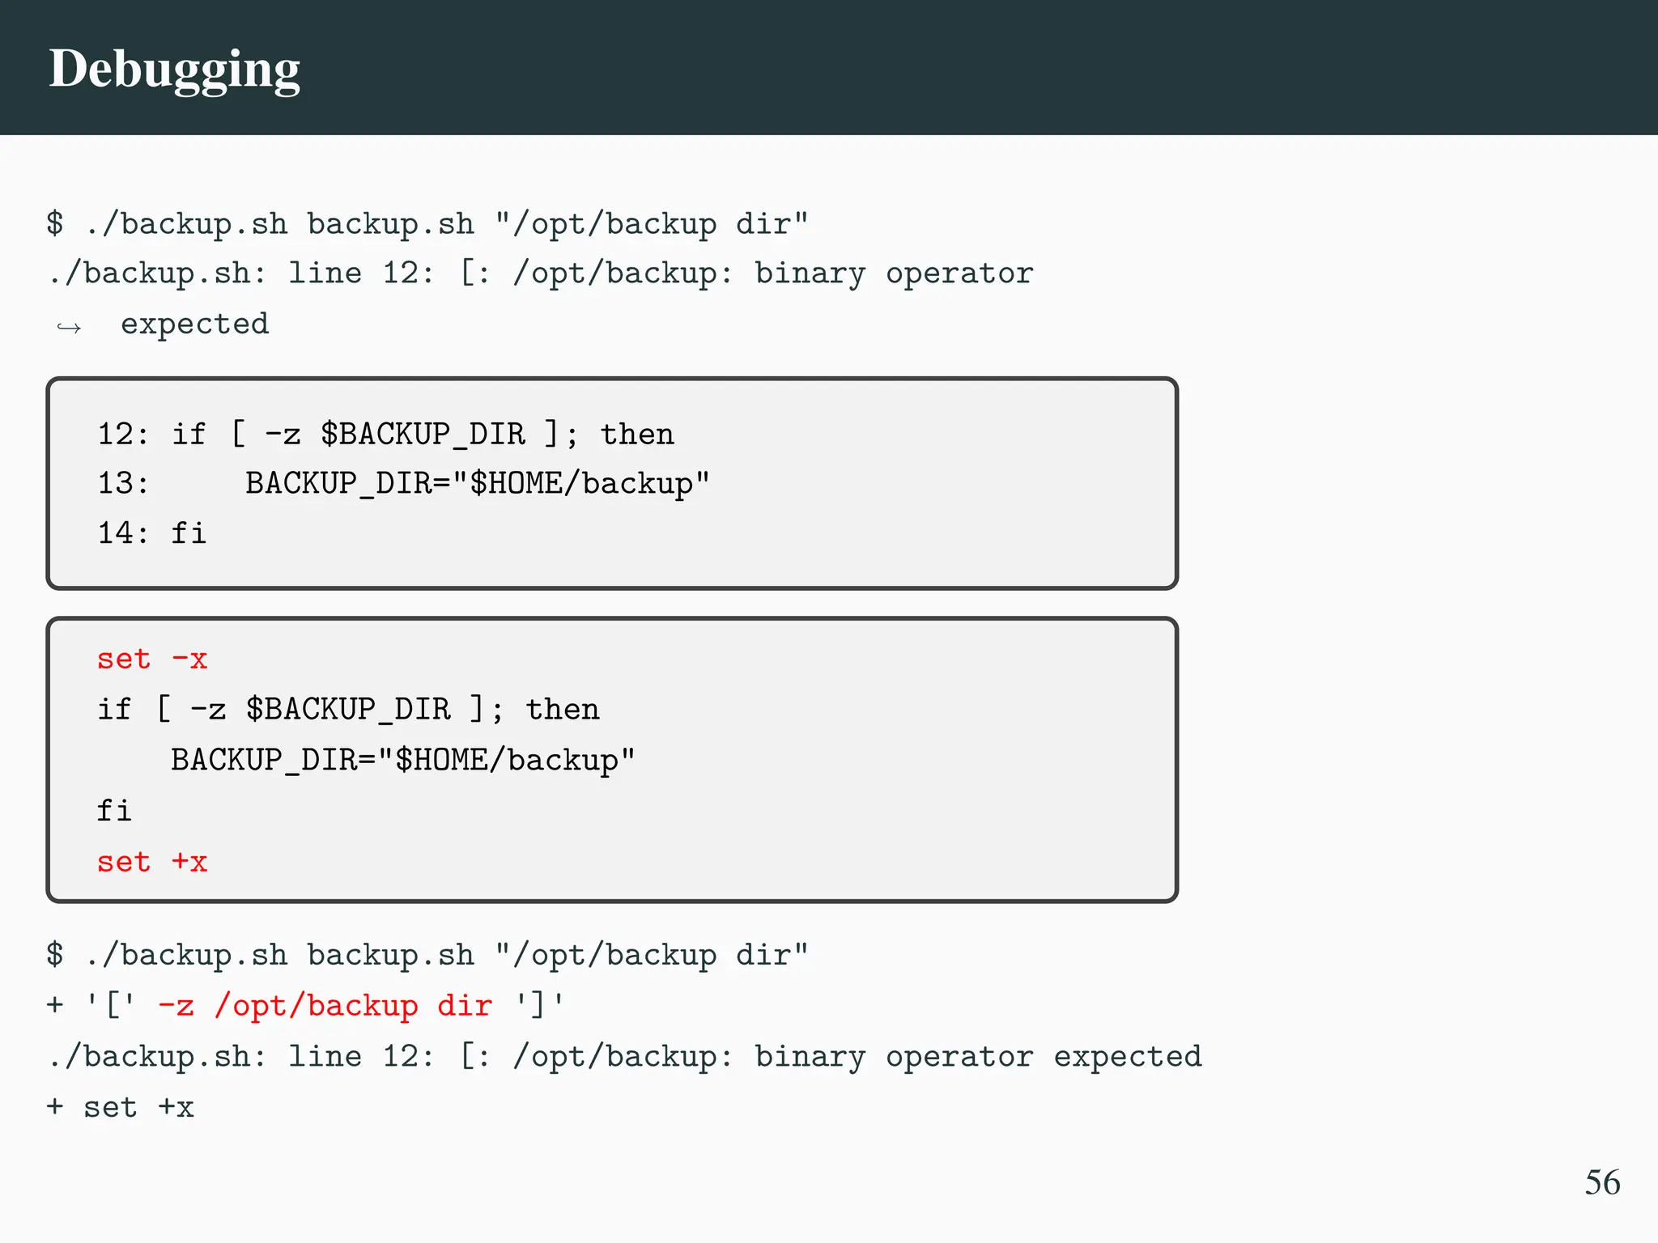
Task: Click the slide number 56
Action: click(x=1601, y=1182)
